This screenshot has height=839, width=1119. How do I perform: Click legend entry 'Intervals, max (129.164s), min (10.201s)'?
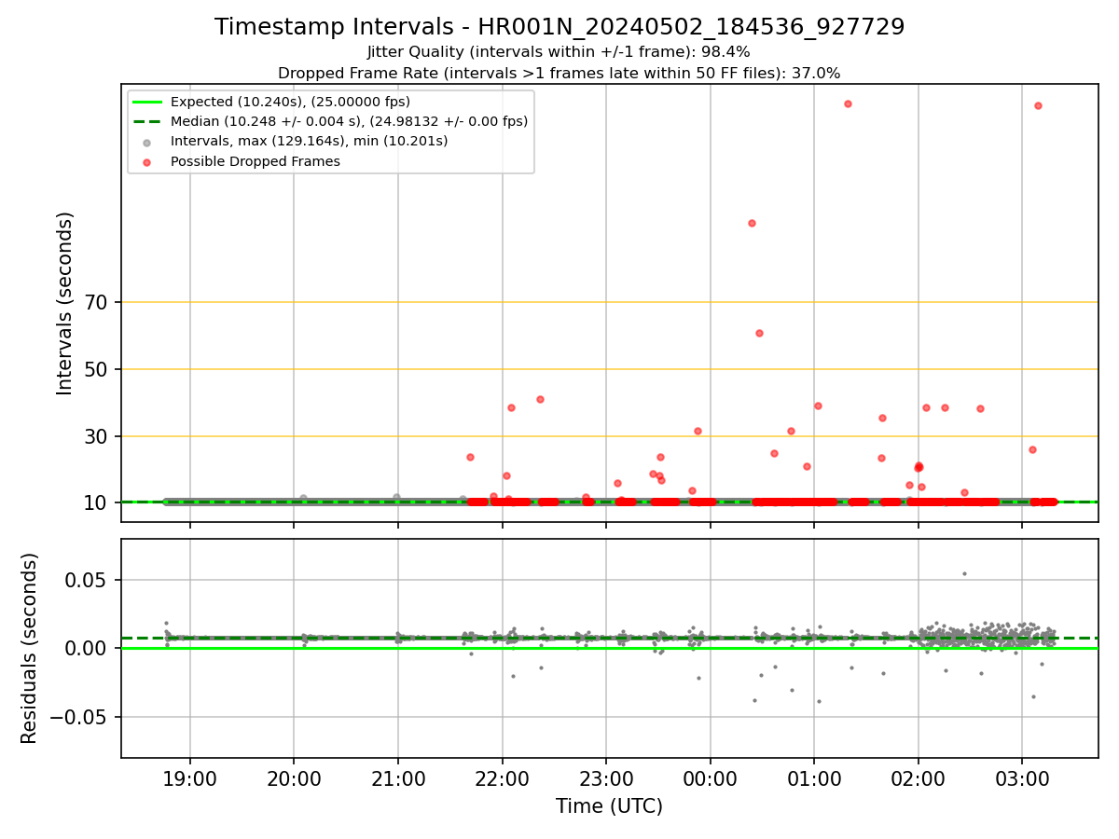point(309,142)
